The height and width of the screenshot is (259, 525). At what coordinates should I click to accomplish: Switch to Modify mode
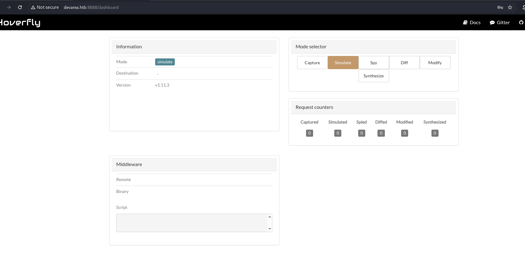435,63
